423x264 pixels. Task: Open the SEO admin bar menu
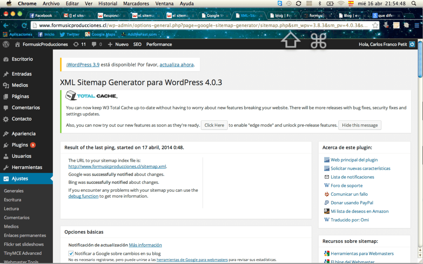click(137, 45)
